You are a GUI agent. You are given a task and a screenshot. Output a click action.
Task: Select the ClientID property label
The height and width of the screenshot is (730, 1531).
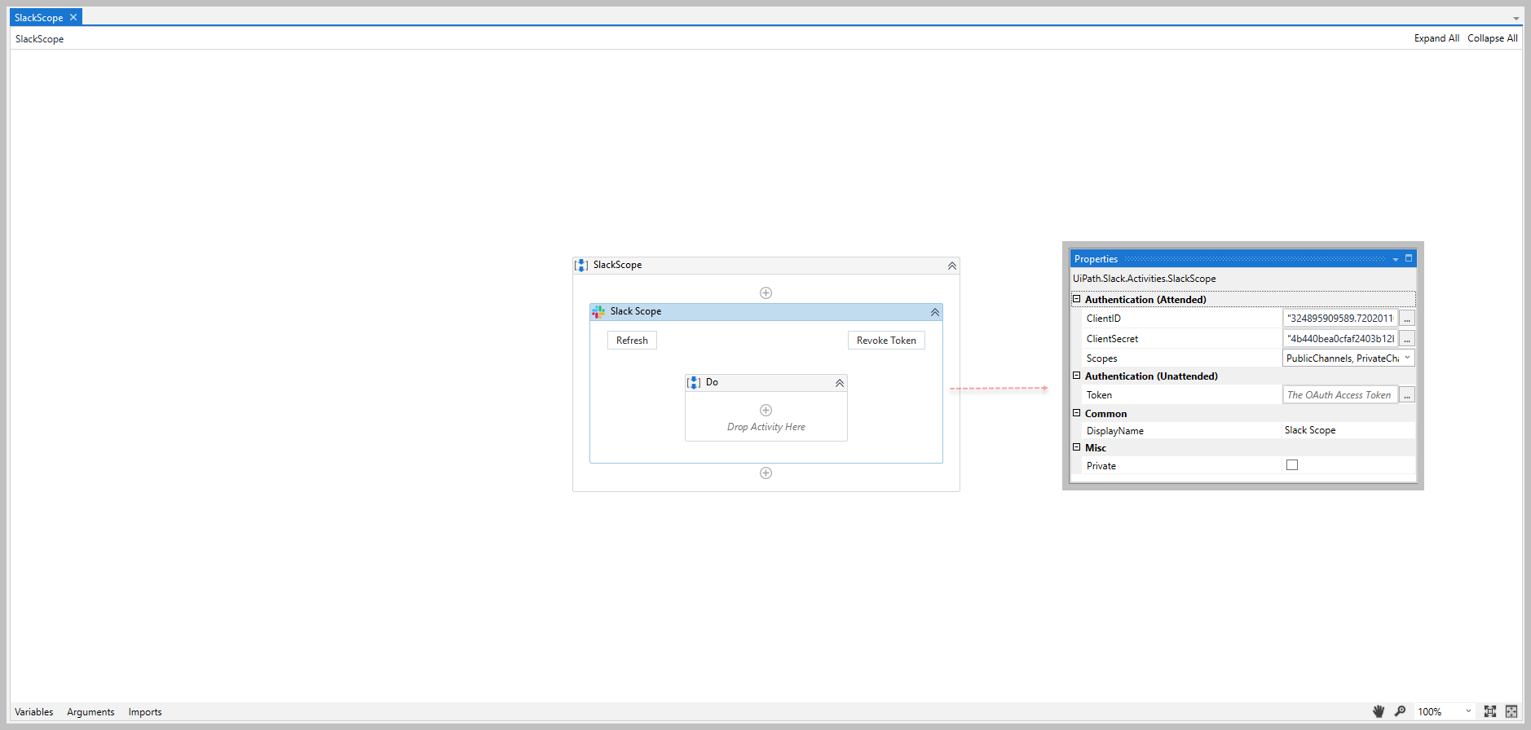pos(1103,319)
